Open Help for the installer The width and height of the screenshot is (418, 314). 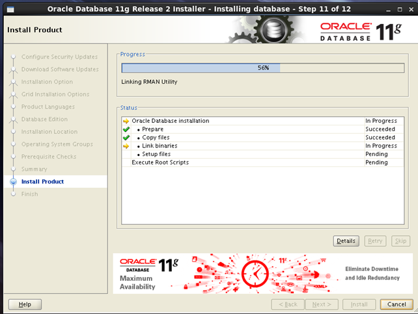click(25, 304)
